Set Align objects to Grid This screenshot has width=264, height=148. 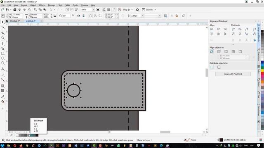[233, 51]
